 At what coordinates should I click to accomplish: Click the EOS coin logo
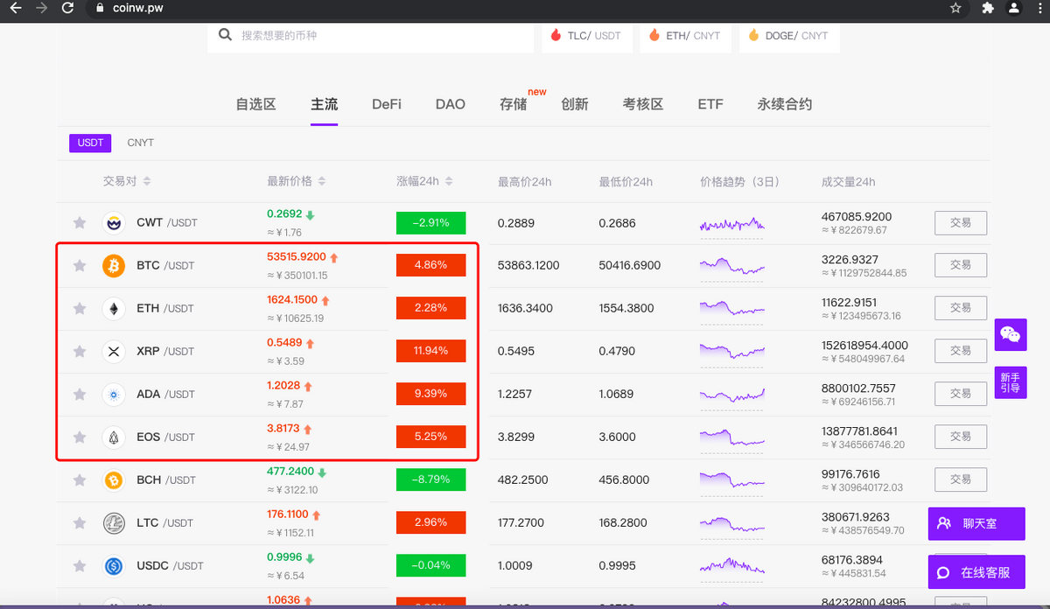point(114,437)
